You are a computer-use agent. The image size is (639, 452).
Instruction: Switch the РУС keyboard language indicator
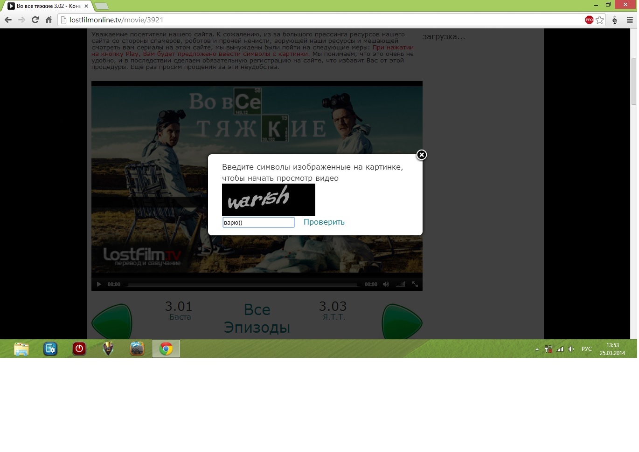(586, 349)
